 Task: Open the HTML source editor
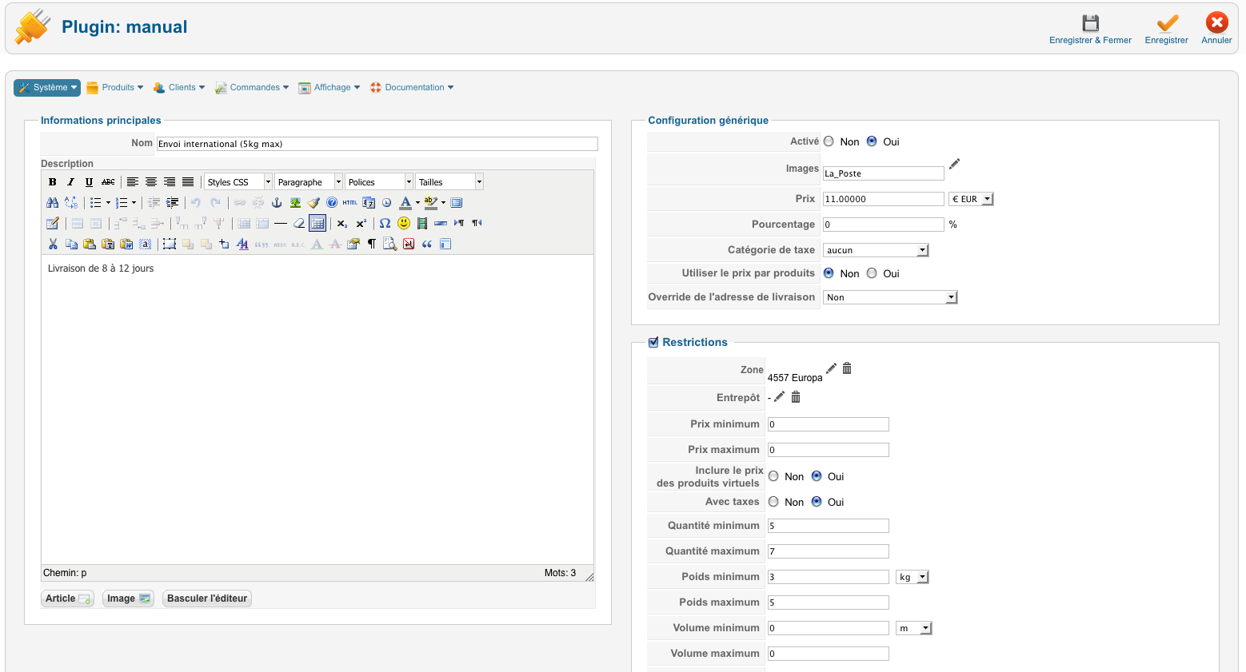click(350, 203)
